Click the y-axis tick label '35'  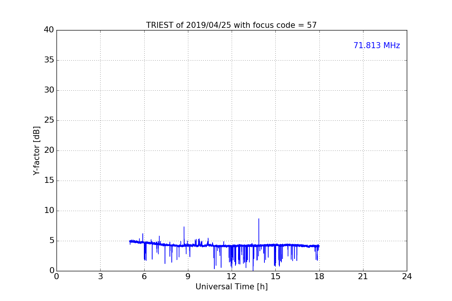49,60
